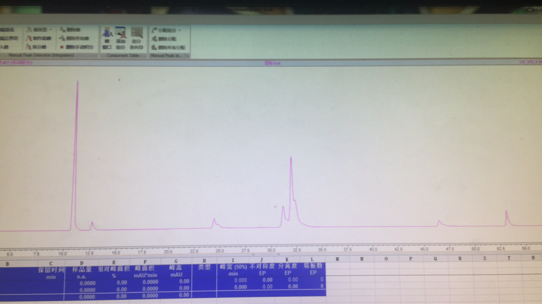Click the resolution (分离度) header cell

(x=287, y=266)
